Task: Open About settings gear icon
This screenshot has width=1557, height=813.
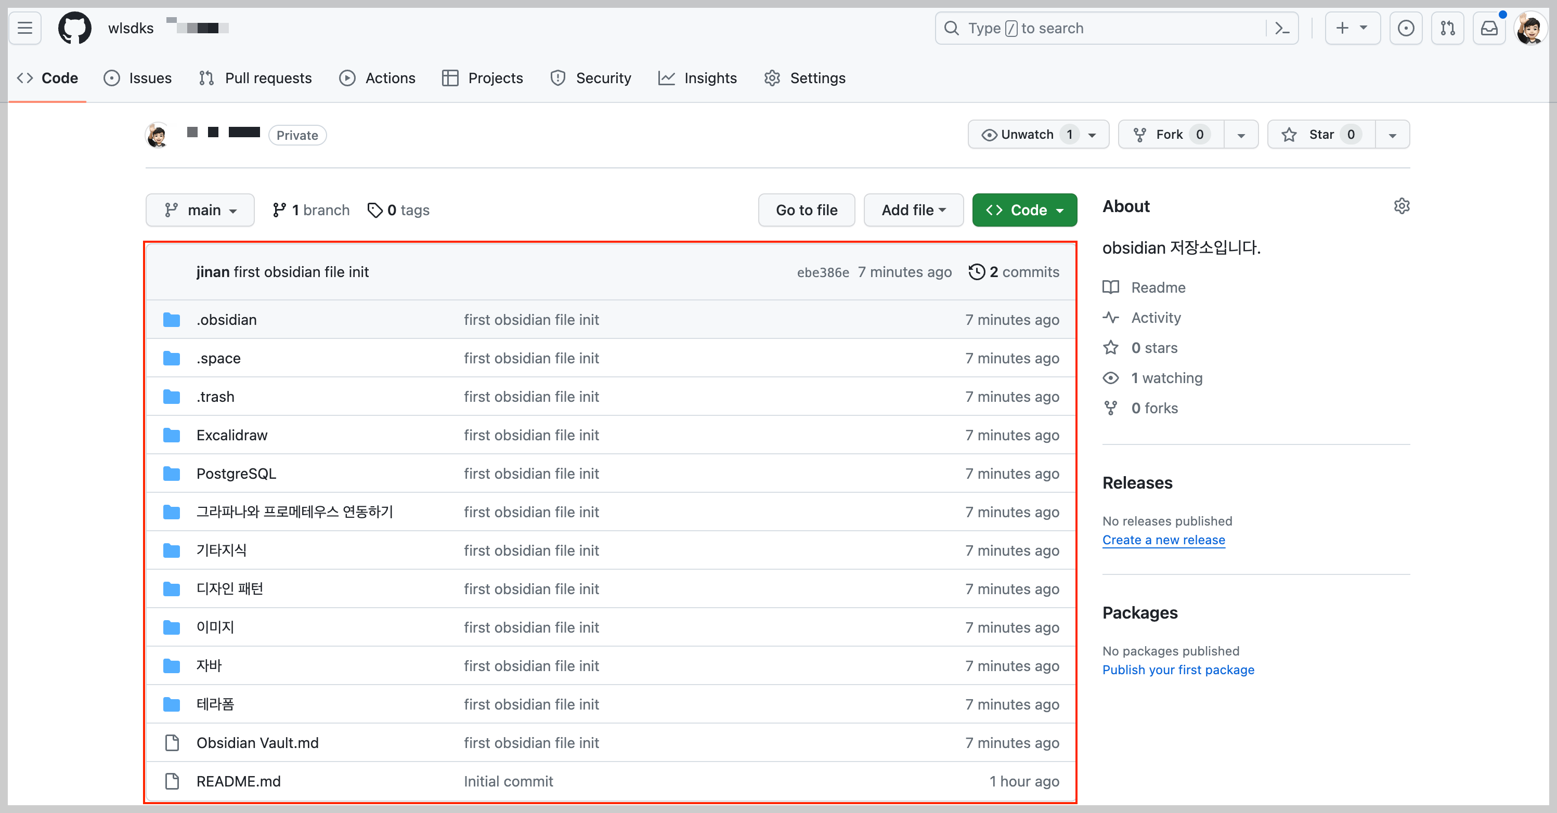Action: [x=1401, y=206]
